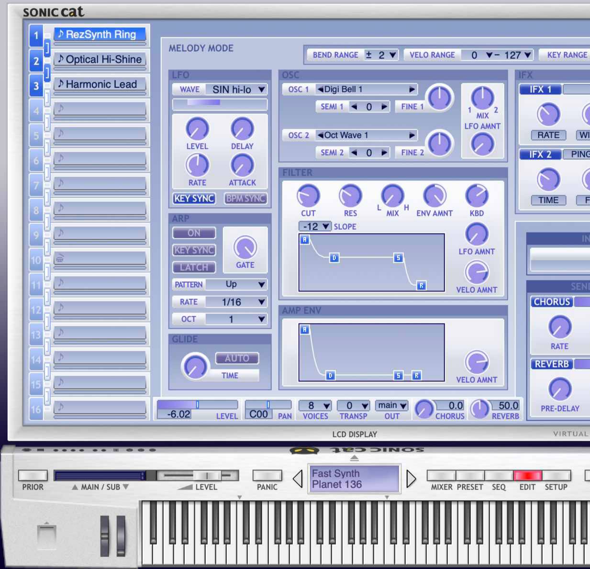
Task: Select the Attack node in AMP ENV
Action: pos(304,329)
